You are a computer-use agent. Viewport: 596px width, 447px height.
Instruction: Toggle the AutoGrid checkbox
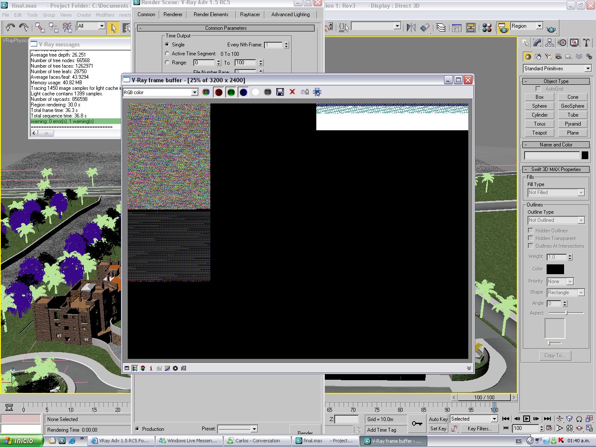click(x=539, y=89)
